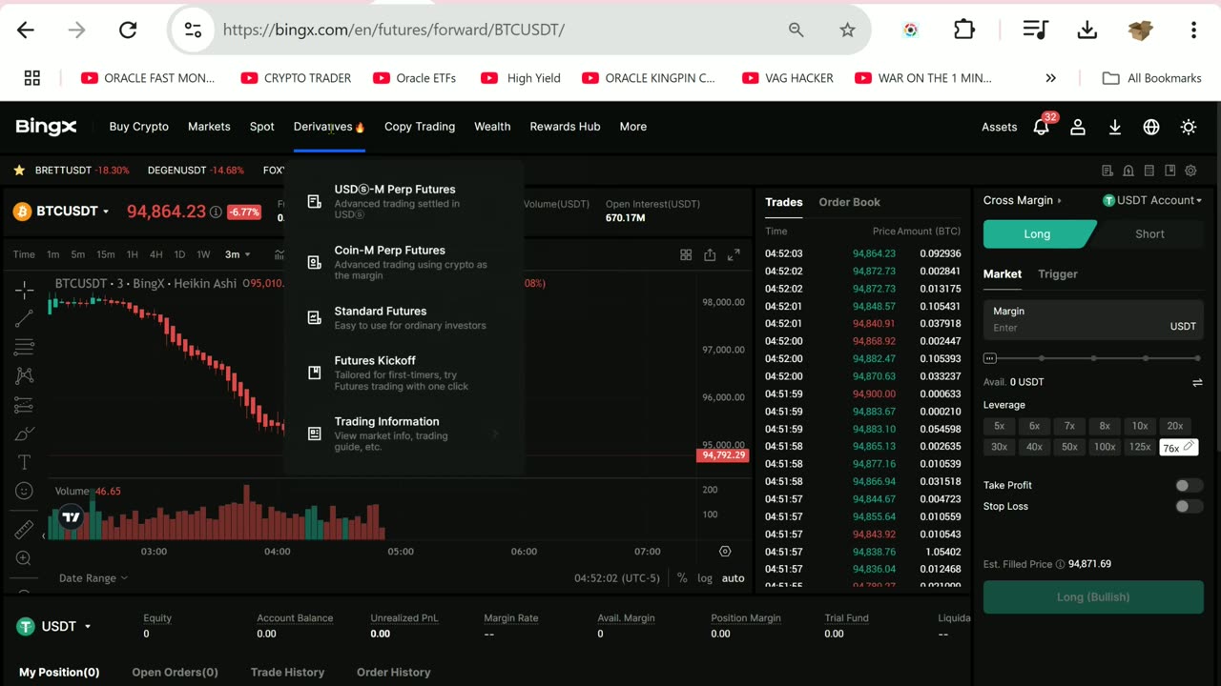Screen dimensions: 1221x686
Task: Expand the Cross Margin mode selector
Action: pyautogui.click(x=1022, y=200)
